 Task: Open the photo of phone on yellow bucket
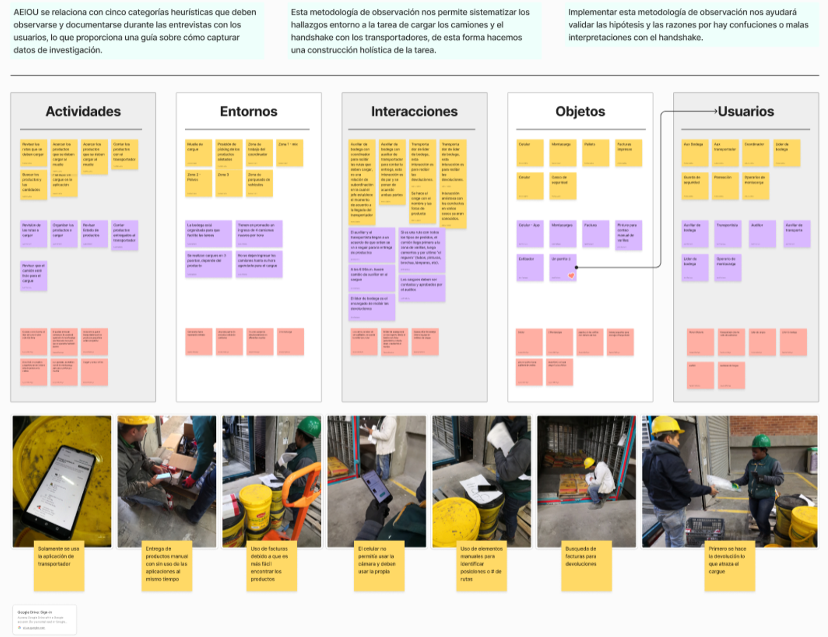pyautogui.click(x=62, y=481)
